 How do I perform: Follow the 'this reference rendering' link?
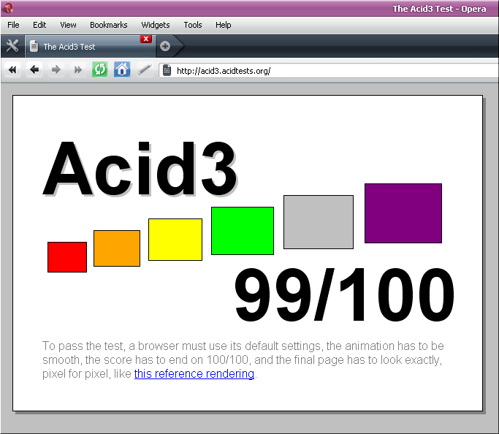[x=194, y=373]
